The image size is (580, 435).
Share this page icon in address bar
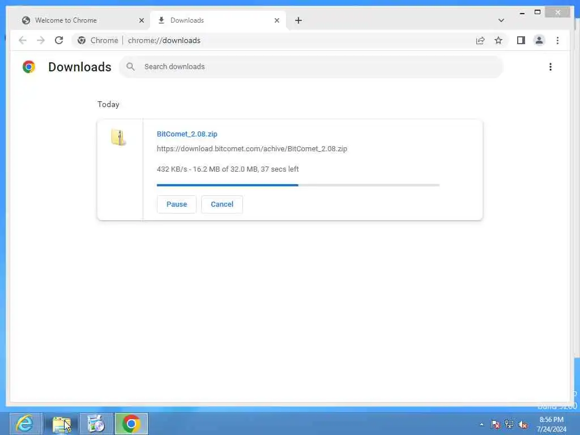pos(480,40)
